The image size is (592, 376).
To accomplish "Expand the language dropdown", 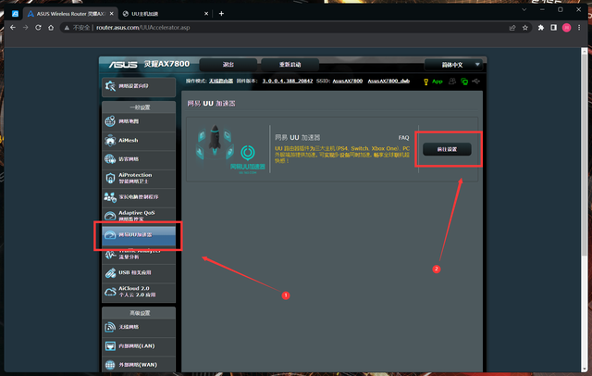I will pyautogui.click(x=453, y=65).
